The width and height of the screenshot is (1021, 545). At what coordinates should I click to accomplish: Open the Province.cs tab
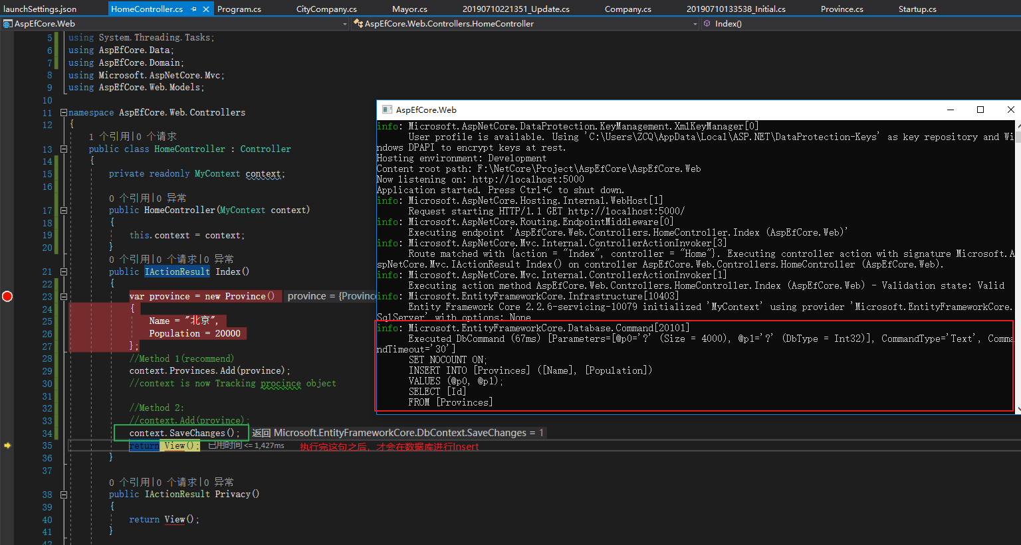842,9
